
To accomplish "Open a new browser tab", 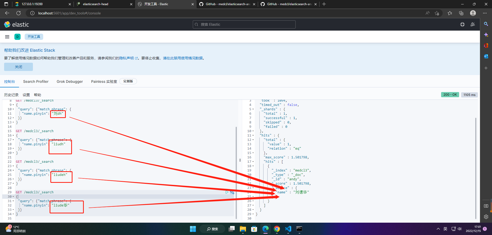I will coord(324,4).
